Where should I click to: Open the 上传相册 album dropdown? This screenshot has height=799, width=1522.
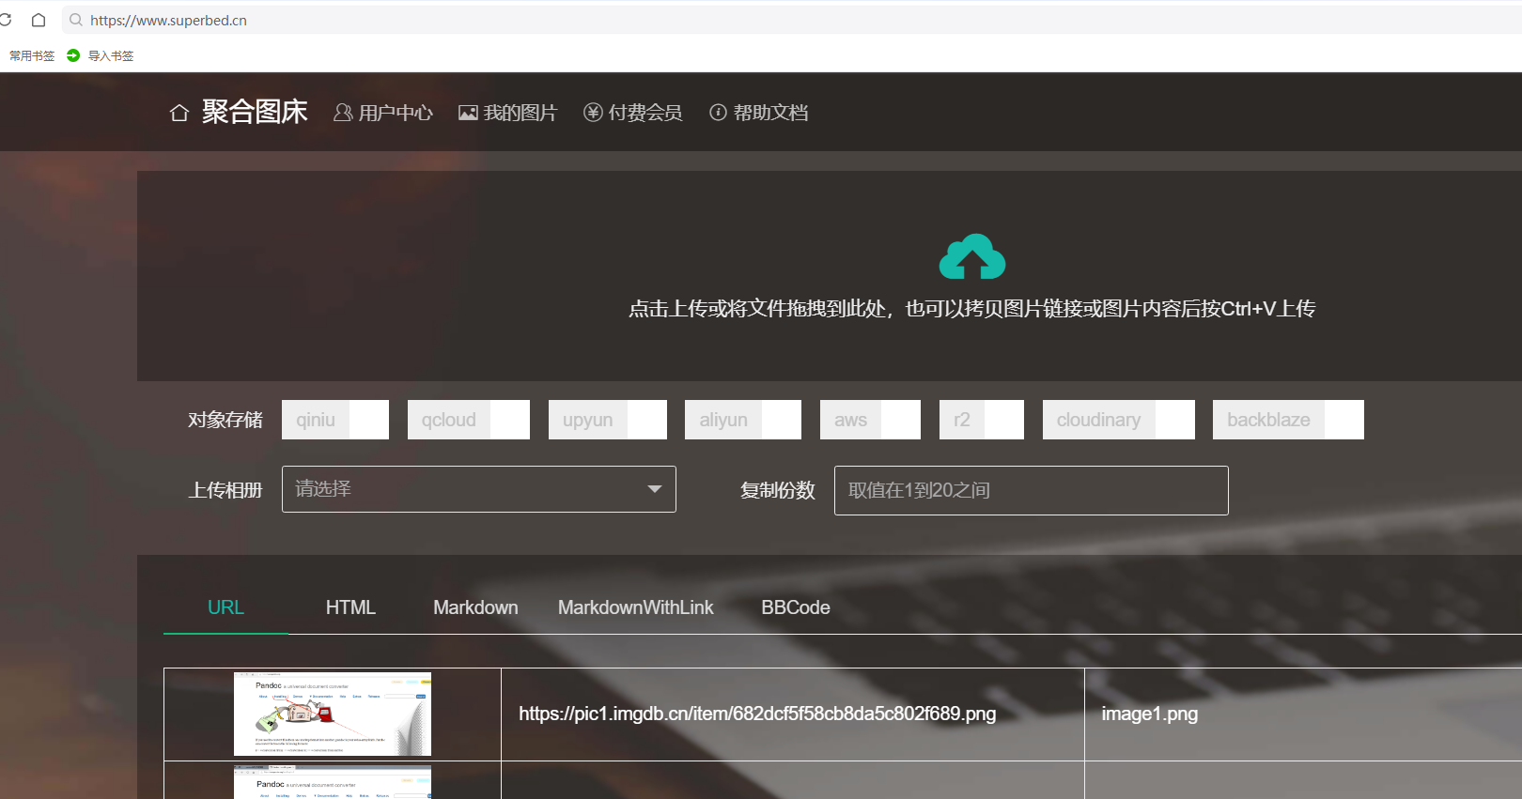(x=479, y=489)
